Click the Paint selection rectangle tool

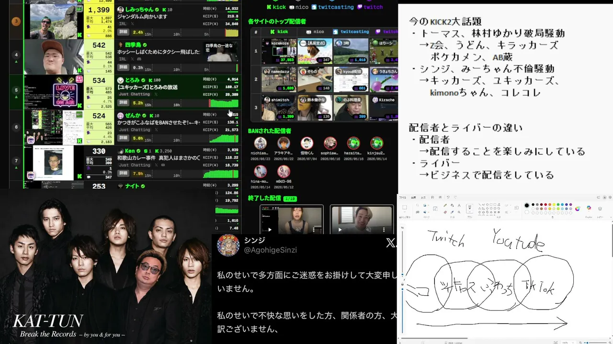(405, 208)
